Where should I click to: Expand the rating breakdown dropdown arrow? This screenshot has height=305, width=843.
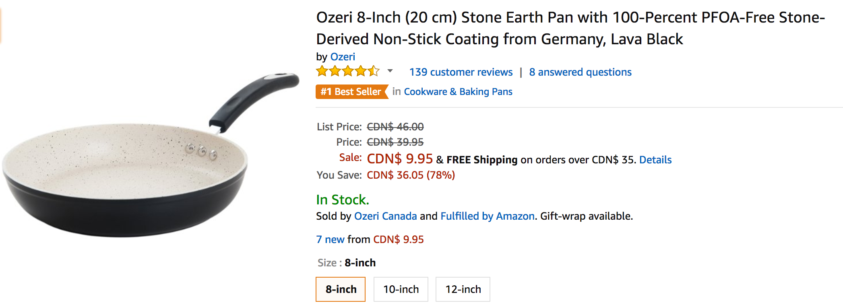[390, 71]
